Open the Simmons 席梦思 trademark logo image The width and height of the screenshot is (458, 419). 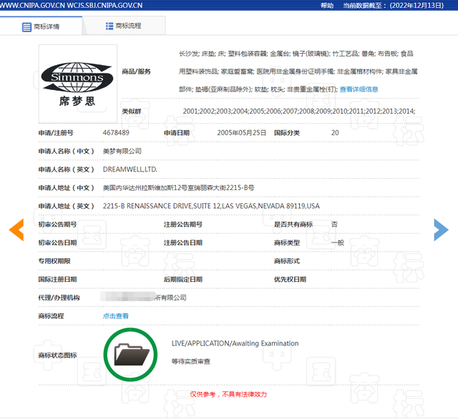click(x=77, y=77)
